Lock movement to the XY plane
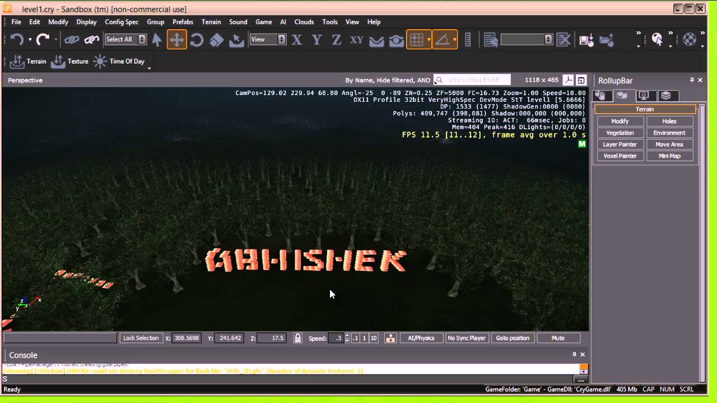The image size is (717, 403). (356, 39)
